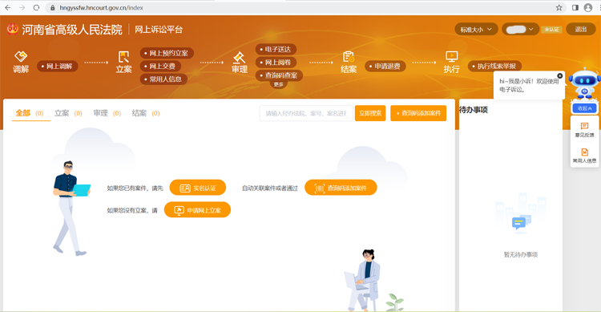Click 退出 logout button
This screenshot has height=312, width=601.
tap(581, 29)
